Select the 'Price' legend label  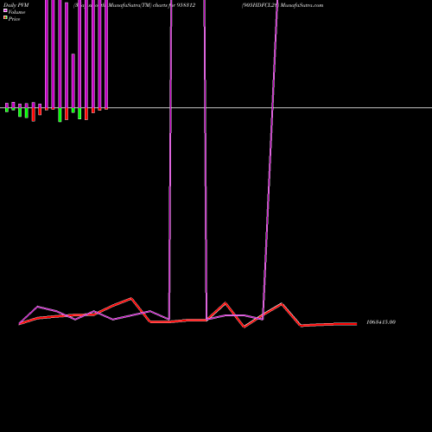[14, 19]
